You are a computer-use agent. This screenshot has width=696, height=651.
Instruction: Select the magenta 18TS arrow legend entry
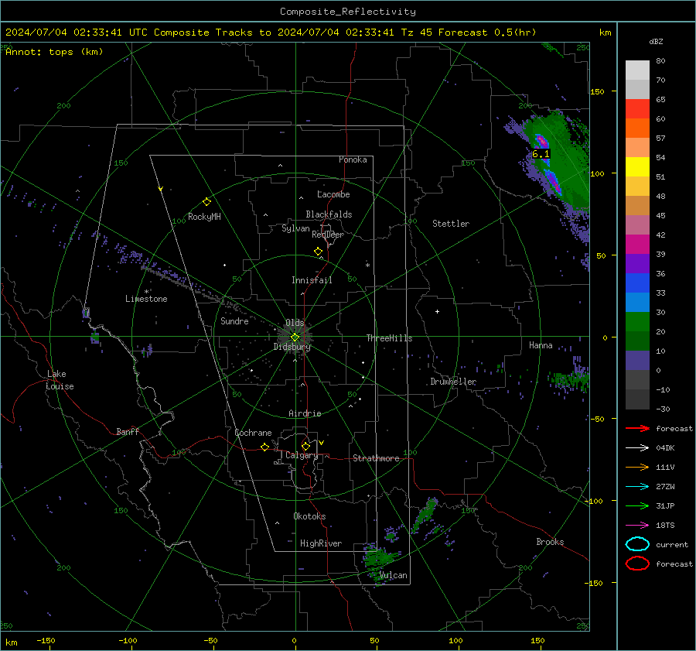[x=637, y=526]
